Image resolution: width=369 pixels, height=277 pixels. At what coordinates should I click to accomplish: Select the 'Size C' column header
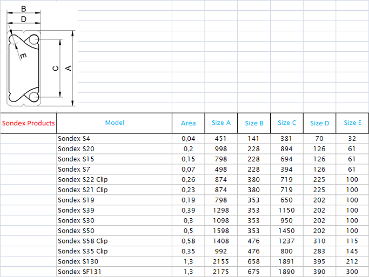[x=287, y=123]
